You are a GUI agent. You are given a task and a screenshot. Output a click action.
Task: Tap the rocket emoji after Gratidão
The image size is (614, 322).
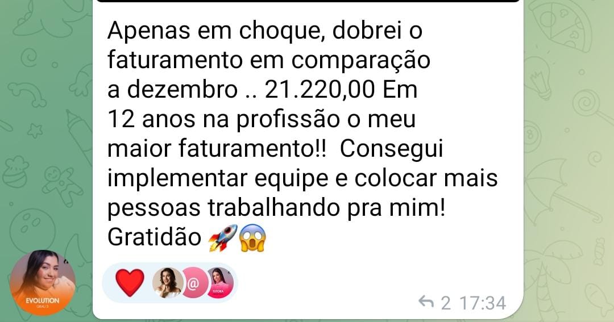pyautogui.click(x=223, y=237)
